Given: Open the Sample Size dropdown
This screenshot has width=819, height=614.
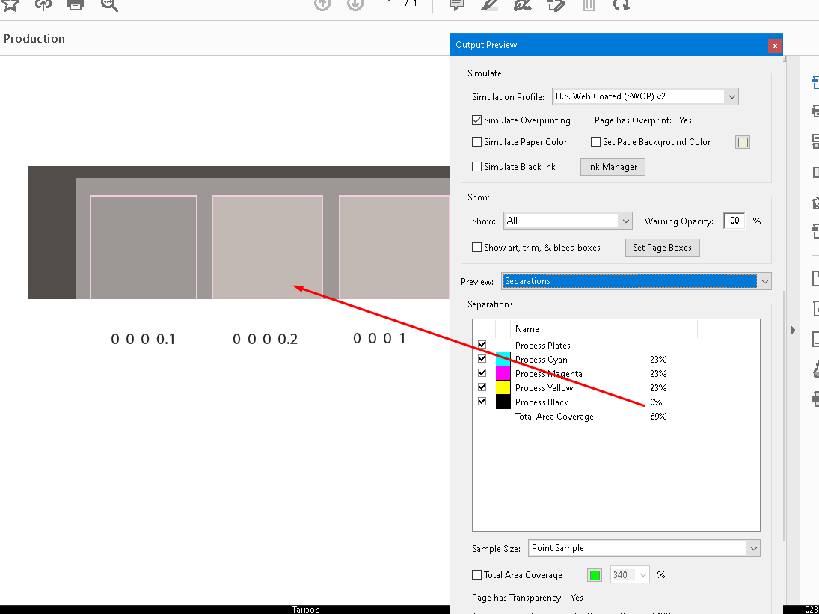Looking at the screenshot, I should coord(644,548).
